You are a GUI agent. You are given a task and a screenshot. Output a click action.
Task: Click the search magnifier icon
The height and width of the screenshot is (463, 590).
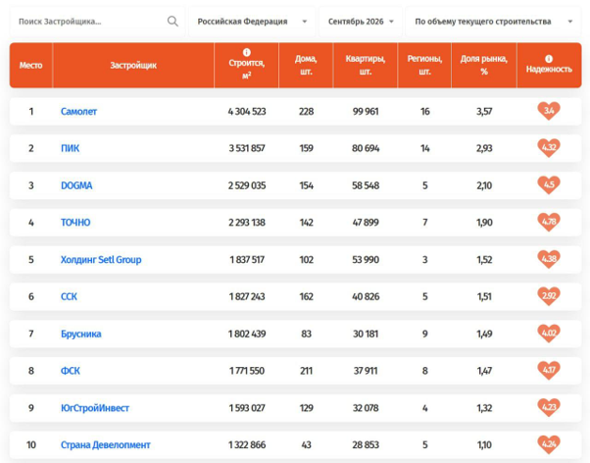click(x=172, y=22)
